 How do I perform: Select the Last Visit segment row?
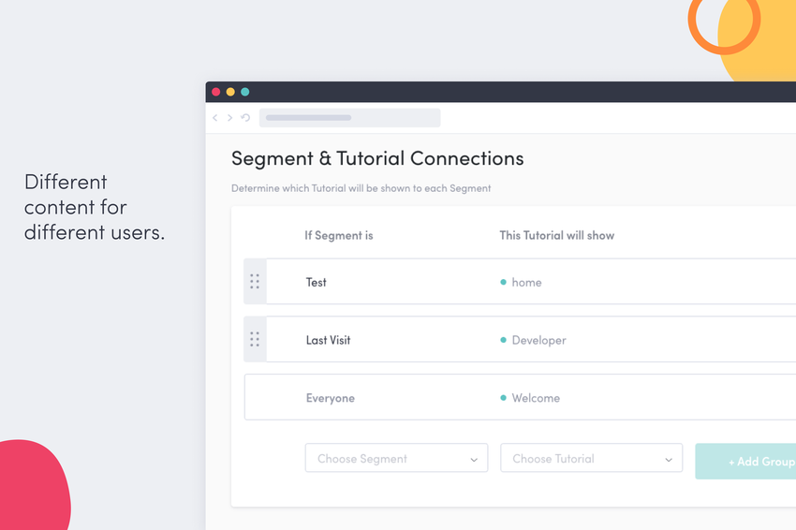(531, 339)
